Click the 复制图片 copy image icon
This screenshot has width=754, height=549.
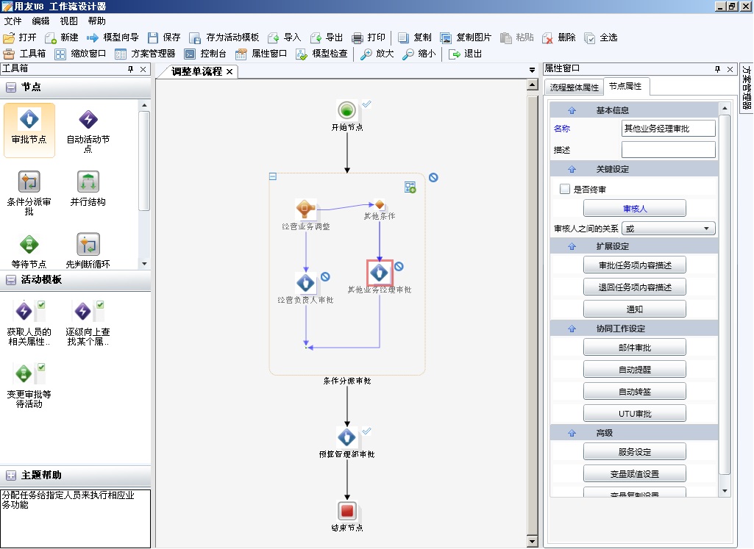click(x=446, y=37)
